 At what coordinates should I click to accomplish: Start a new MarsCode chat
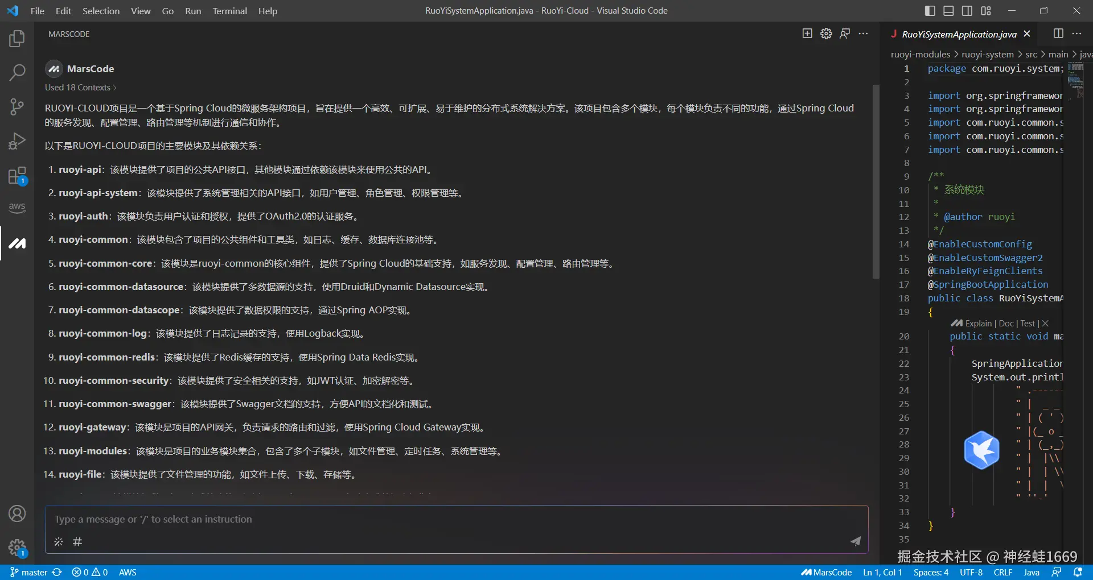coord(807,34)
